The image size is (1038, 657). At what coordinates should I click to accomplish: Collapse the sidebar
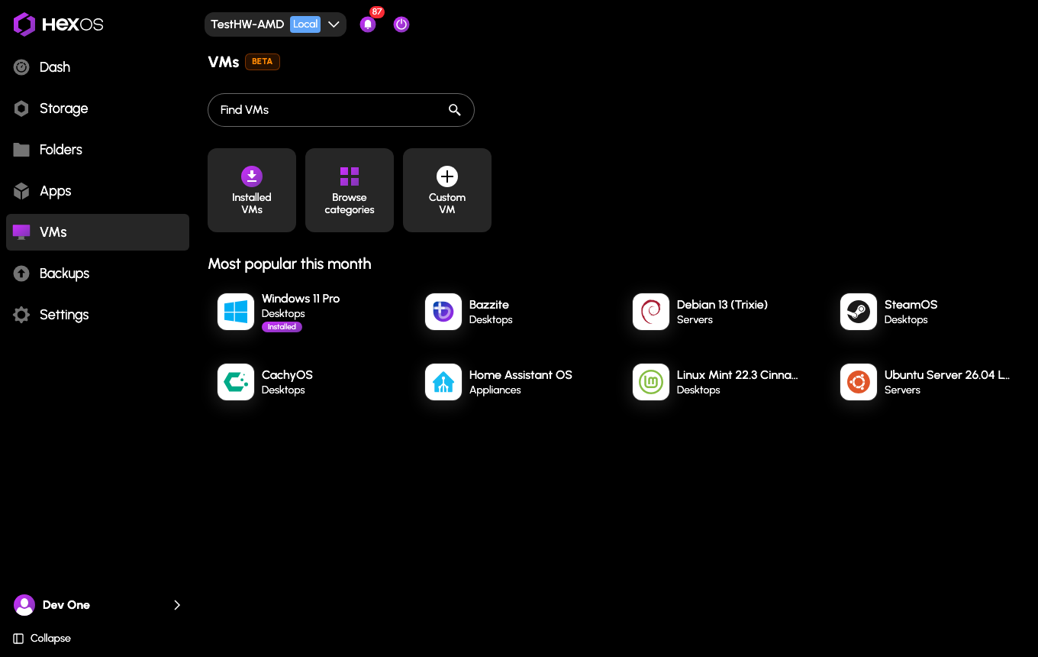coord(42,639)
